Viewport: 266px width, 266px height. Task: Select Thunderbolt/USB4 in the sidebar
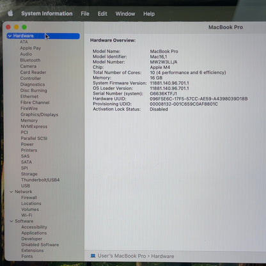click(x=40, y=180)
